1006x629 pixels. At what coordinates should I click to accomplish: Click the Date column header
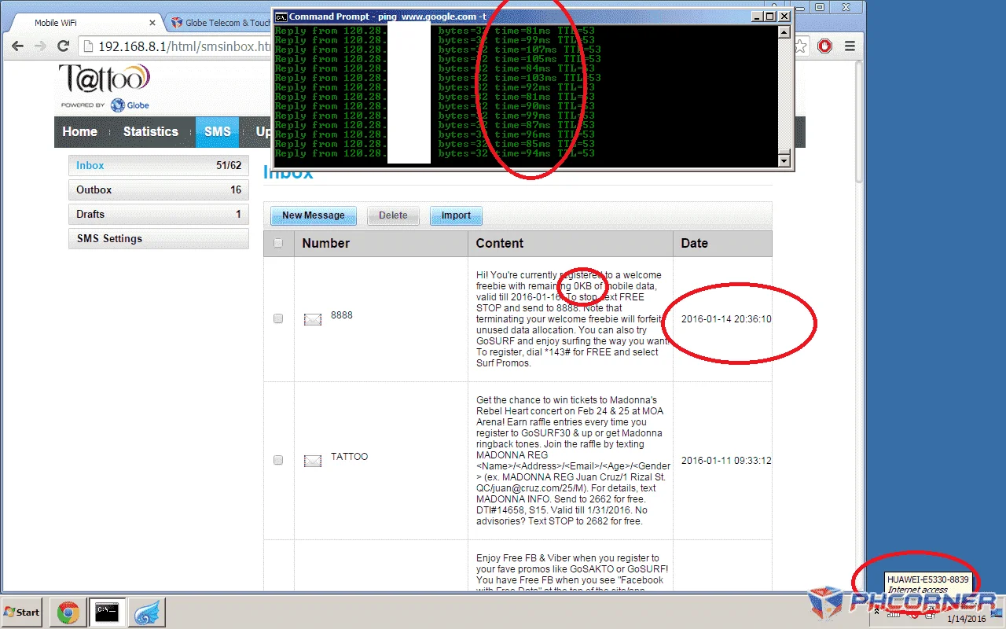coord(723,243)
